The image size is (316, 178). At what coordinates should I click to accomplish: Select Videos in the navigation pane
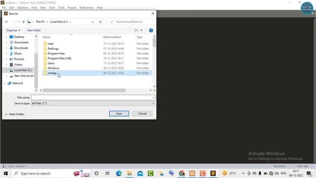(x=18, y=65)
